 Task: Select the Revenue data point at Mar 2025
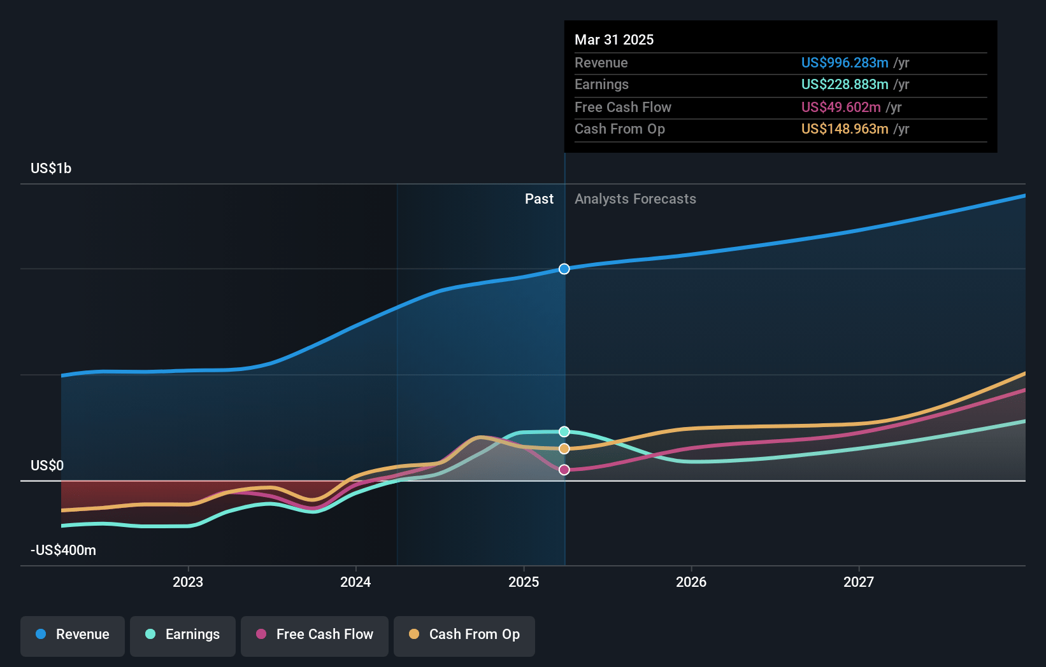(x=564, y=269)
